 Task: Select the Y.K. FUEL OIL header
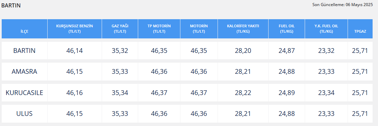coord(326,29)
